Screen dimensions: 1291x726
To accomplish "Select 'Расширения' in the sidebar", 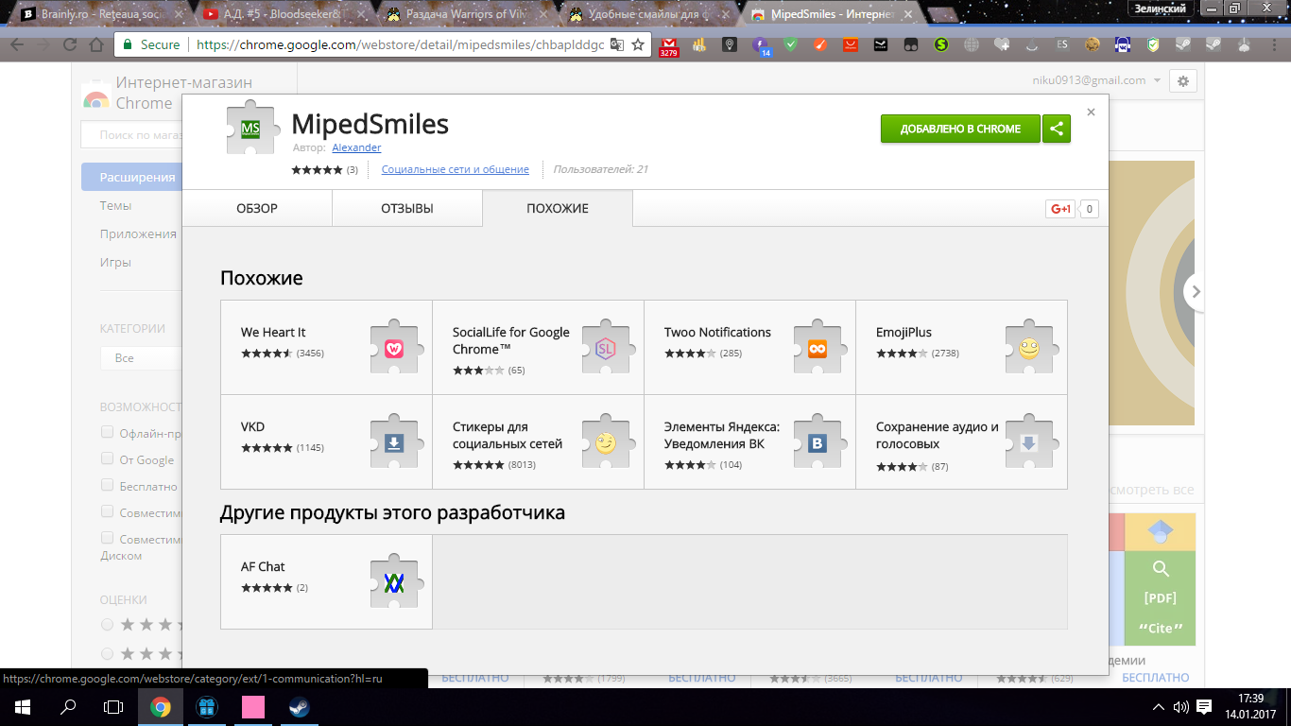I will coord(131,177).
